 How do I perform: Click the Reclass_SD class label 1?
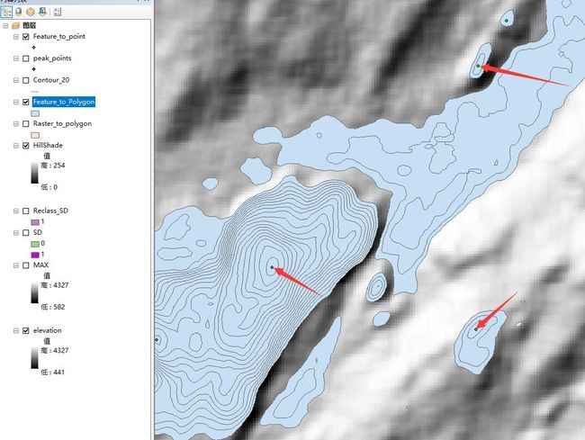click(x=42, y=221)
